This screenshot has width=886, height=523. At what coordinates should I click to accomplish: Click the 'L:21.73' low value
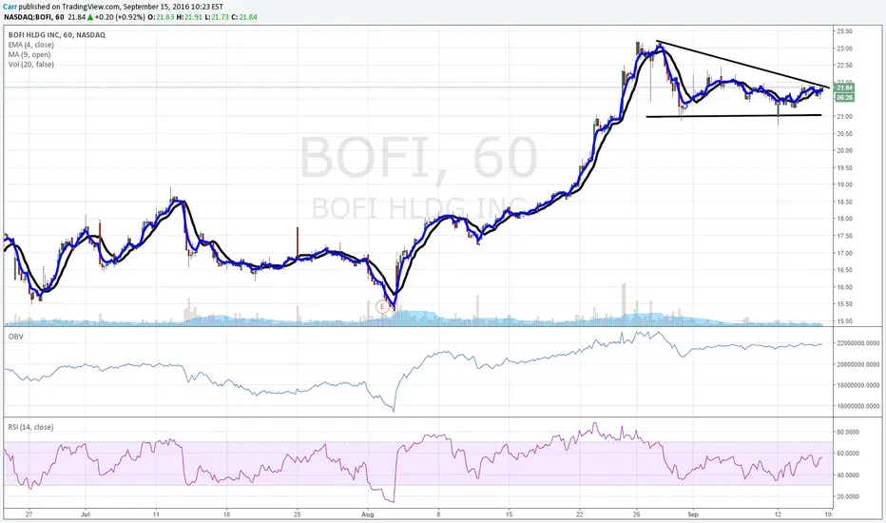217,17
